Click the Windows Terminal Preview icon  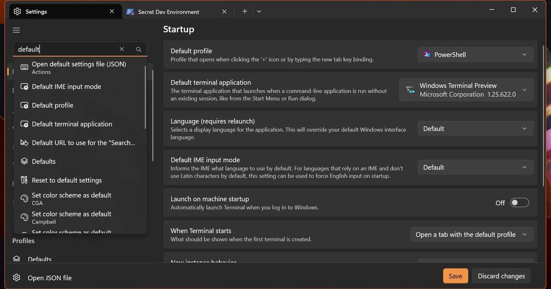coord(410,89)
